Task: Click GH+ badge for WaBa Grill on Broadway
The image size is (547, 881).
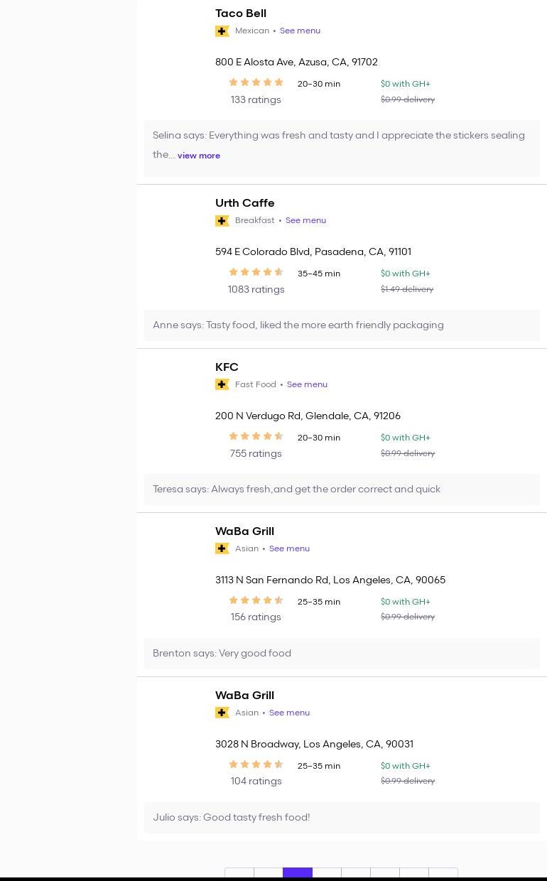Action: (x=222, y=713)
